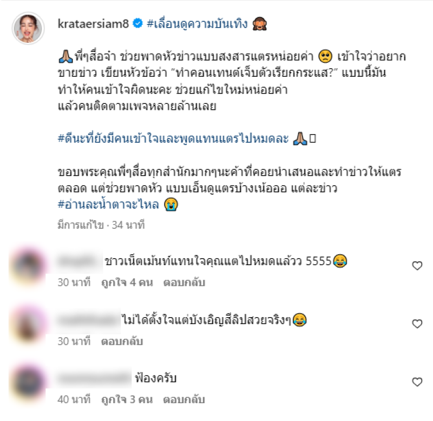The image size is (433, 421).
Task: Open hashtag #อ่านละน้ำตาจะไหล
Action: point(108,205)
